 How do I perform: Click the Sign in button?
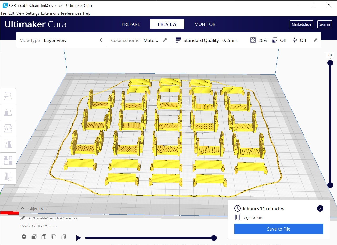[324, 24]
